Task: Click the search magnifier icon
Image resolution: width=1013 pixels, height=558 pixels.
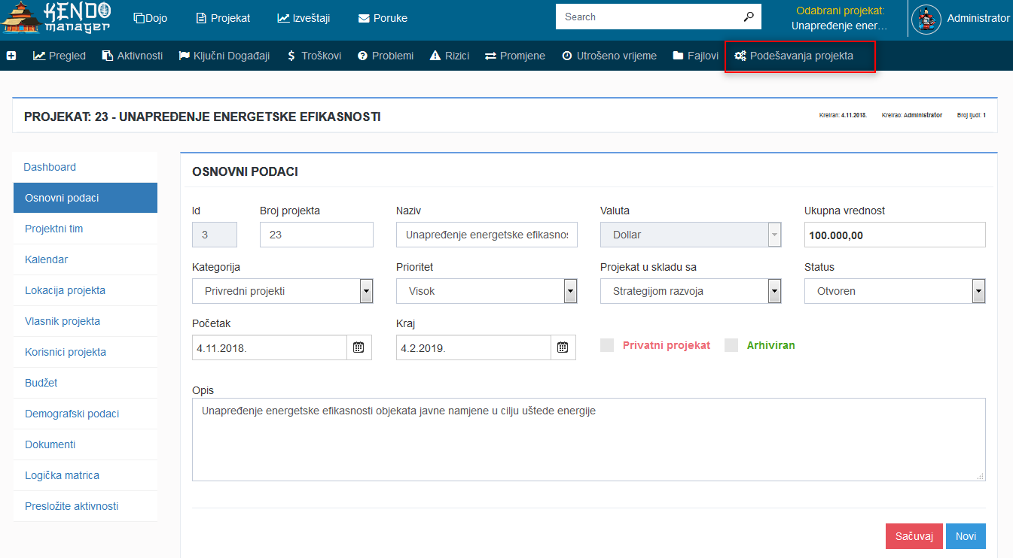Action: (x=749, y=17)
